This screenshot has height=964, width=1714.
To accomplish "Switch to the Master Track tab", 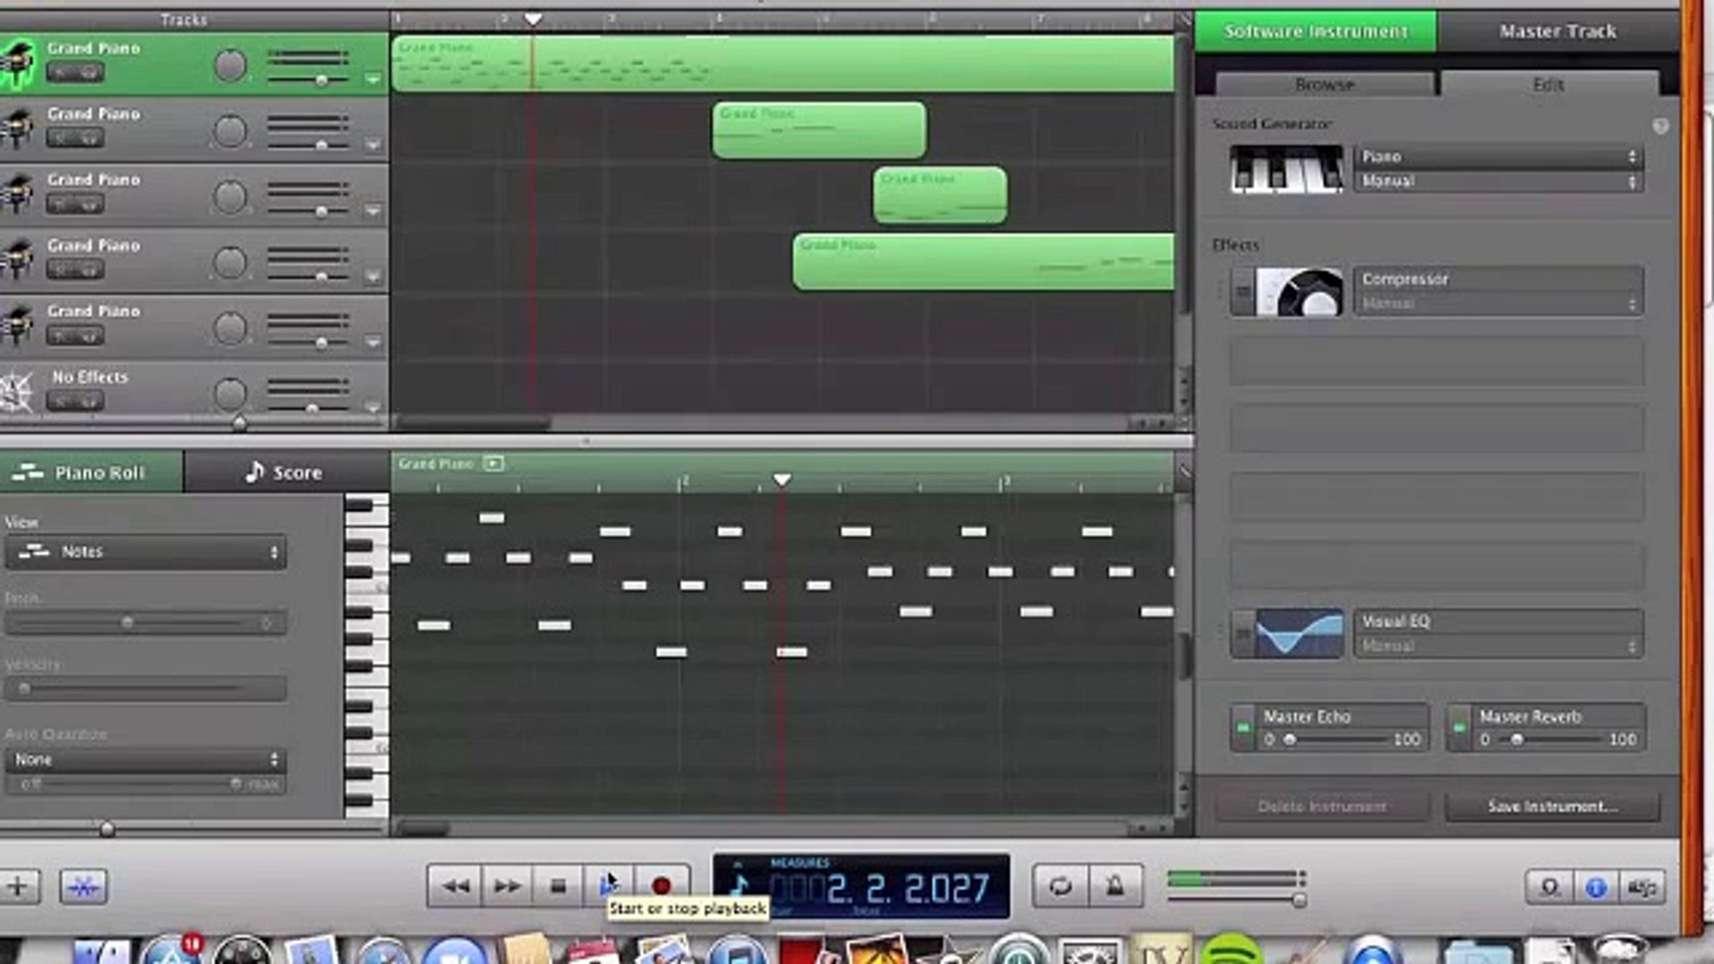I will [1558, 31].
